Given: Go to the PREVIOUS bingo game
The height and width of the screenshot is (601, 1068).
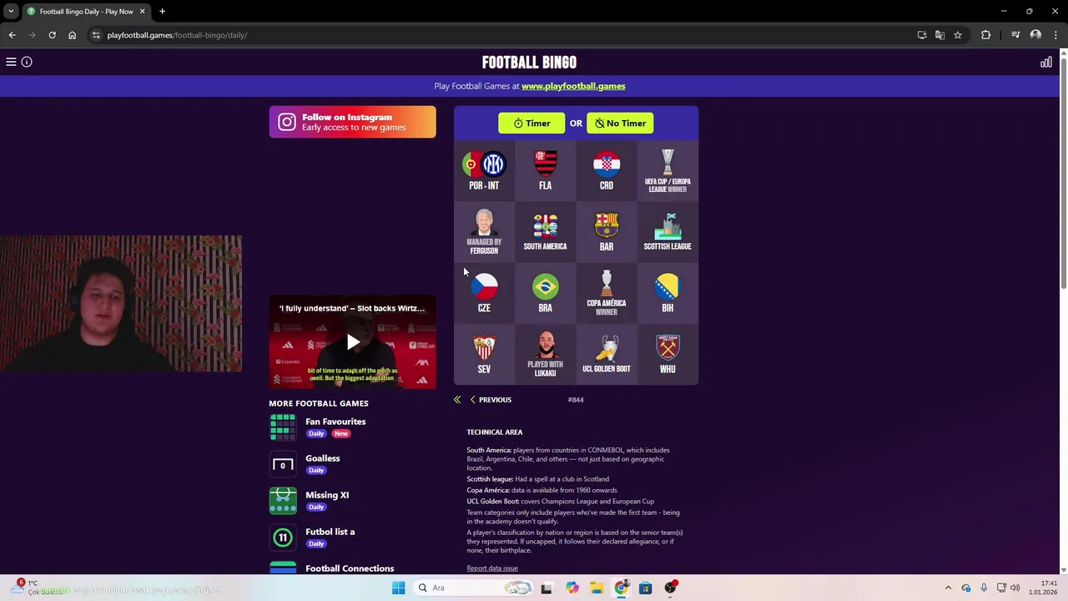Looking at the screenshot, I should point(491,400).
